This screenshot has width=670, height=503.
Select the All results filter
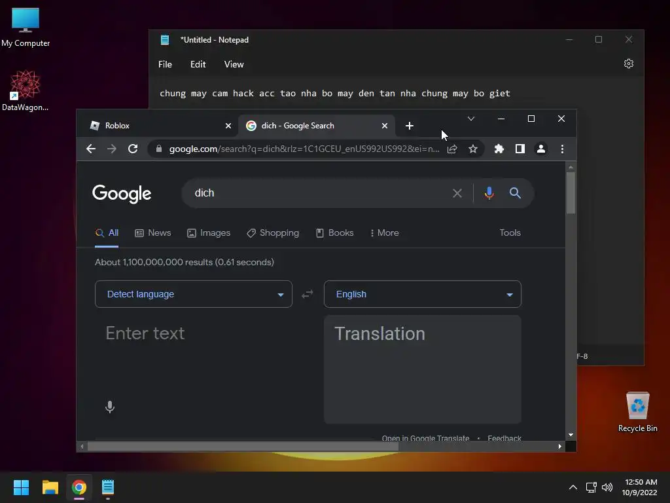pos(107,233)
